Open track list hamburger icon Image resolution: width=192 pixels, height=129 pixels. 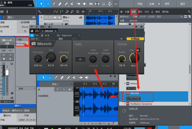pos(2,12)
